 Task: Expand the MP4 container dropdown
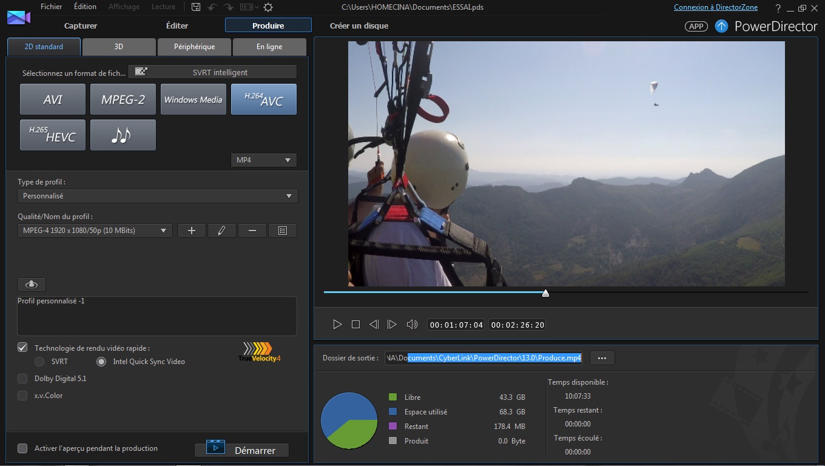coord(264,160)
